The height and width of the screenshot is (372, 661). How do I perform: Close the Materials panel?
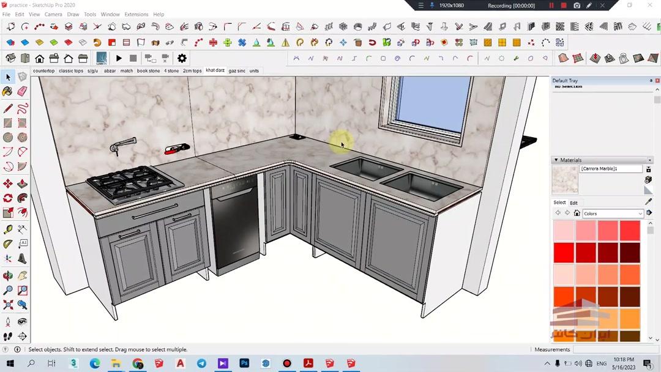point(649,160)
